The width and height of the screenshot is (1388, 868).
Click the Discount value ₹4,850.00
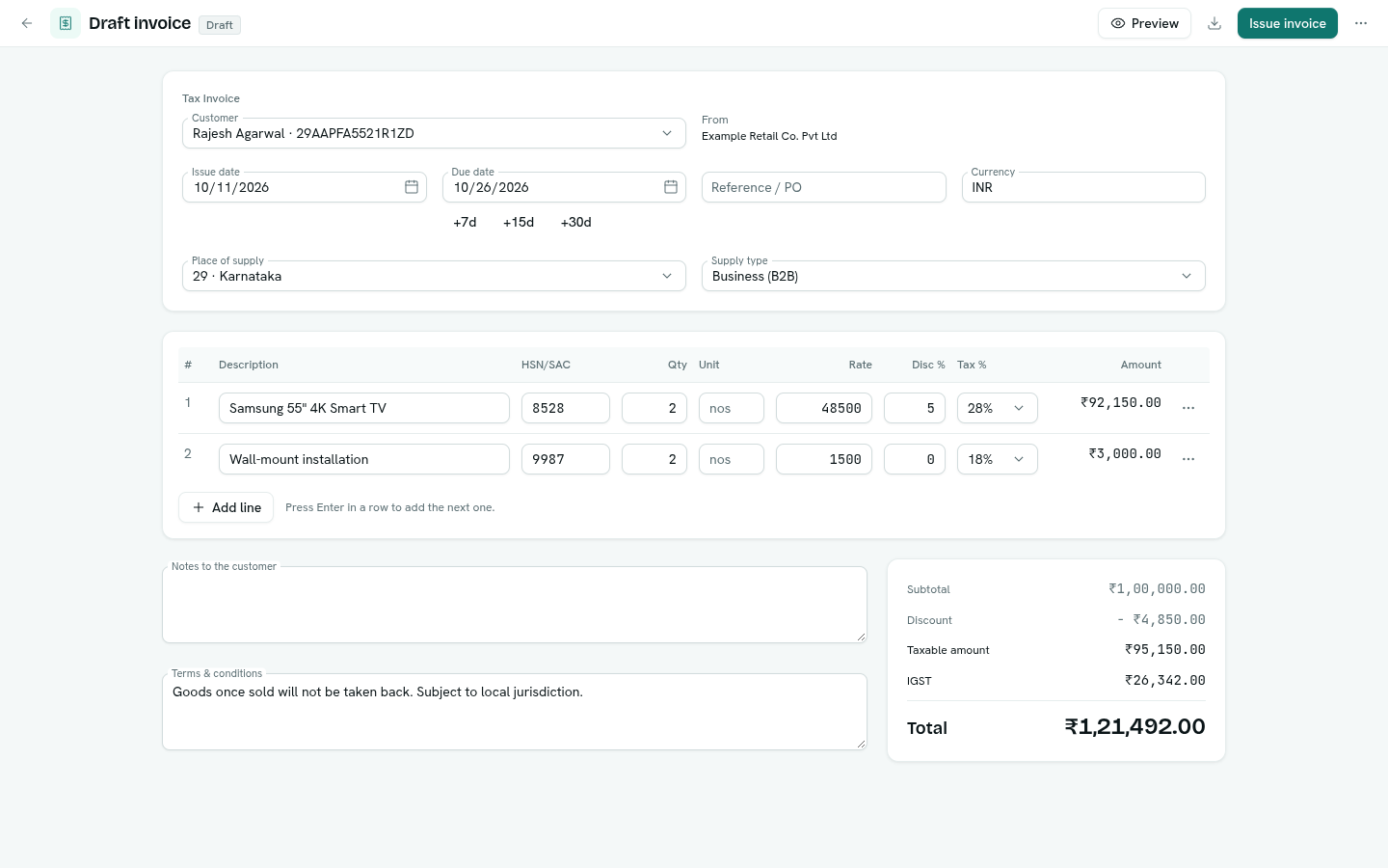click(1161, 619)
